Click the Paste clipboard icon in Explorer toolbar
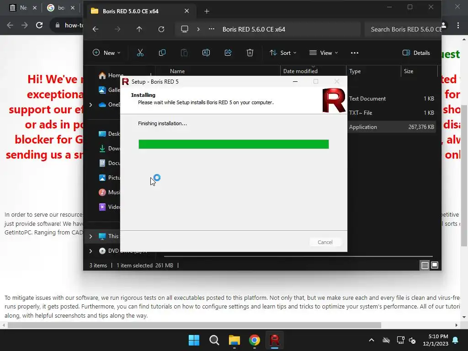The height and width of the screenshot is (351, 468). (x=184, y=53)
